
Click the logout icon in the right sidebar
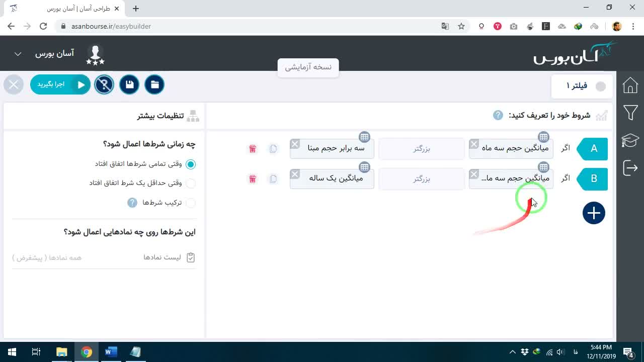click(x=630, y=167)
